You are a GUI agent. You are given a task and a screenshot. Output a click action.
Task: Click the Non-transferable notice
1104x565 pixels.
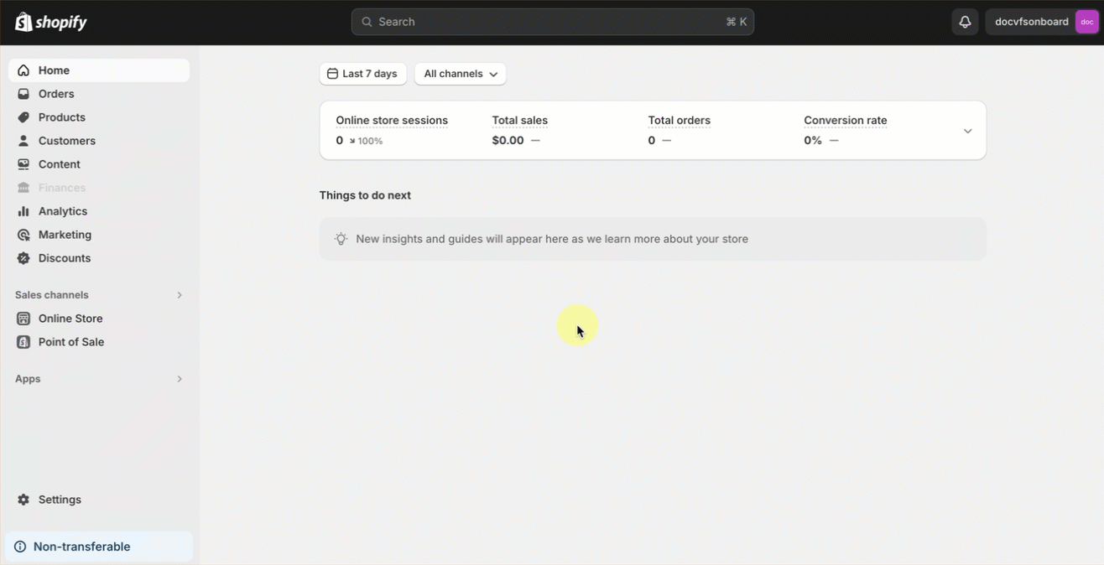point(81,547)
